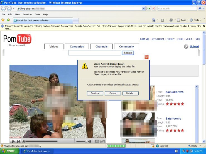206x154 pixels.
Task: Click Cancel in the ActiveX error dialog
Action: (113, 93)
